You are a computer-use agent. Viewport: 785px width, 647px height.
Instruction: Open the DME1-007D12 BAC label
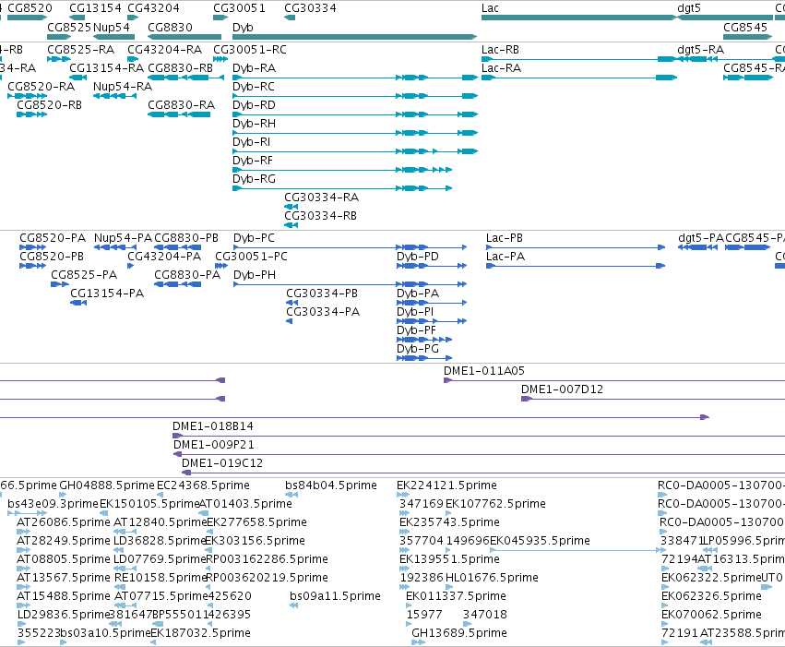[562, 389]
